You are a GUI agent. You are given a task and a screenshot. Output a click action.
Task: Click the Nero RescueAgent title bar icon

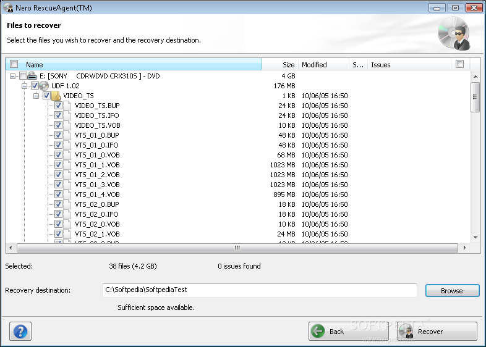point(8,8)
